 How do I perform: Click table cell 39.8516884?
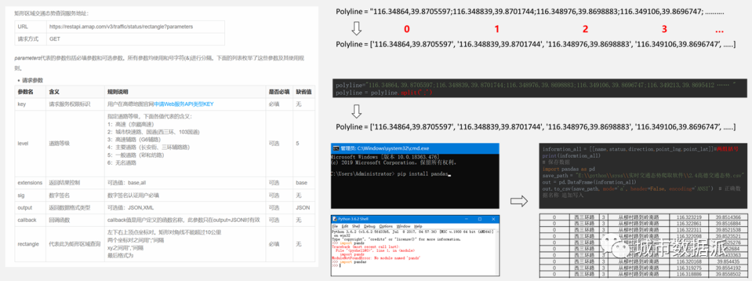tap(728, 223)
